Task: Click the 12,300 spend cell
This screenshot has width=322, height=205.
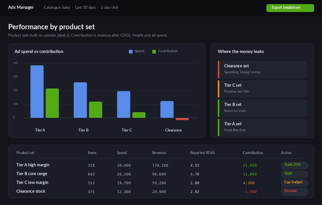Action: click(124, 192)
